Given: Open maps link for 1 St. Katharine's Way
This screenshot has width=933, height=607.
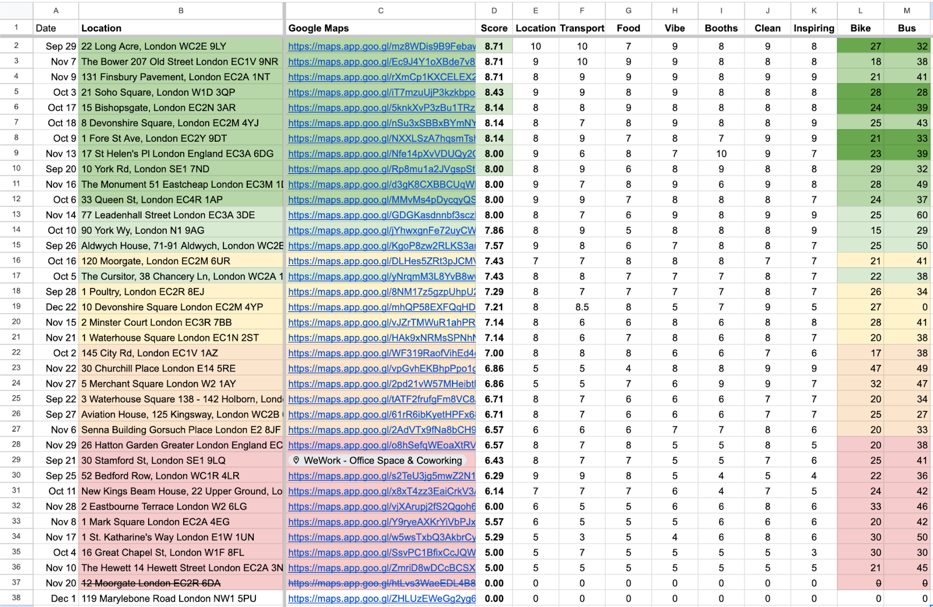Looking at the screenshot, I should click(382, 537).
